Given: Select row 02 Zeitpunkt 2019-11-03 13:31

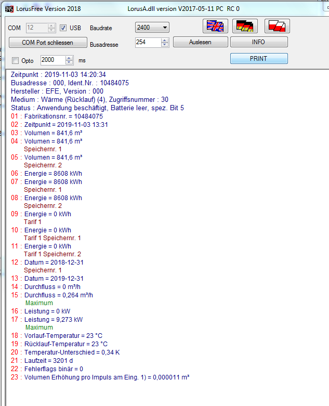Looking at the screenshot, I should click(x=59, y=125).
